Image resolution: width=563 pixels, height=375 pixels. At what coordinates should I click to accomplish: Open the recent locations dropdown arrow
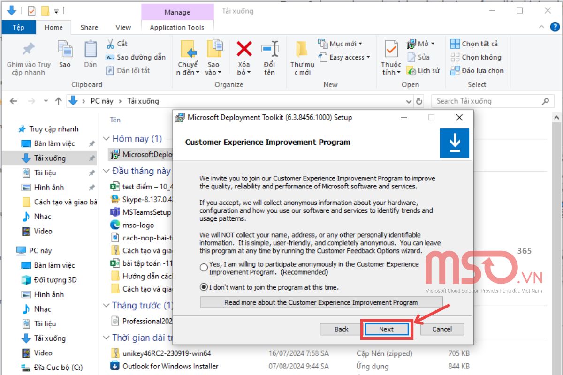point(46,101)
